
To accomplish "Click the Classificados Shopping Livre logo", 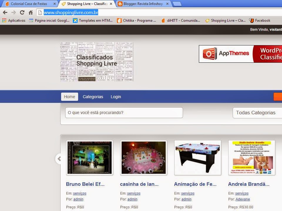I will click(x=97, y=62).
